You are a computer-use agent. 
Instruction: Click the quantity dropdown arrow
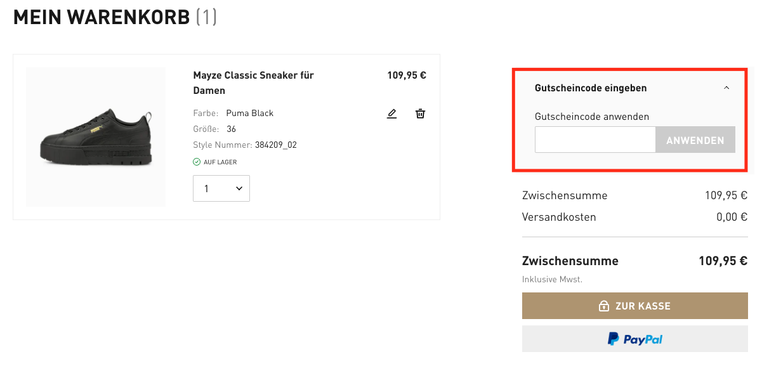tap(239, 188)
